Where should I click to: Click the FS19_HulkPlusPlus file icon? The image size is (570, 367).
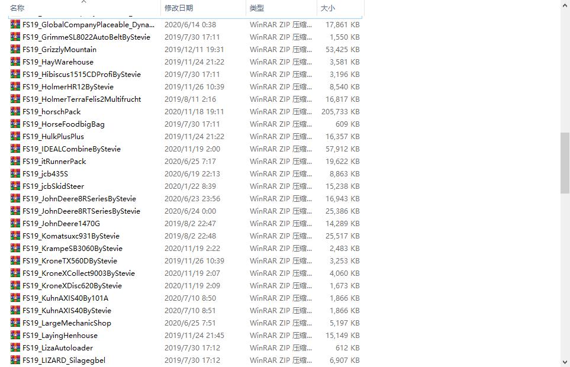click(15, 136)
